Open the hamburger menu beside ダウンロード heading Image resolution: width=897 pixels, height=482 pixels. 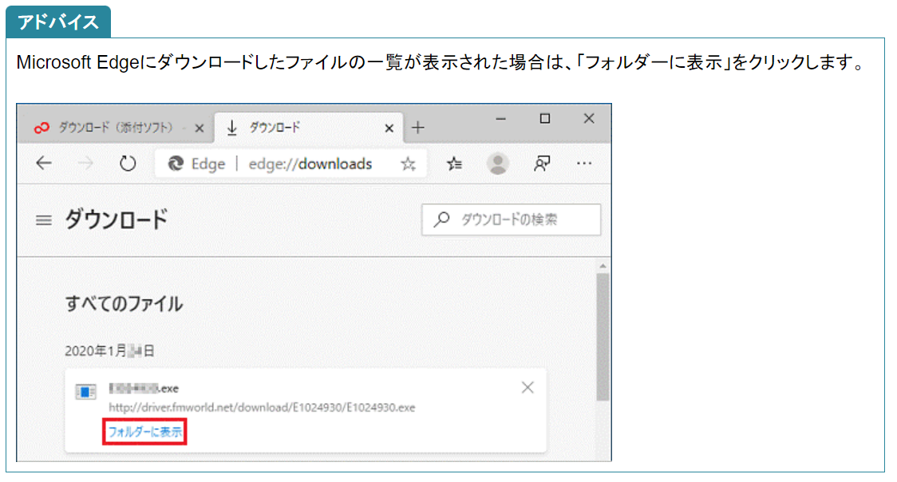tap(44, 220)
